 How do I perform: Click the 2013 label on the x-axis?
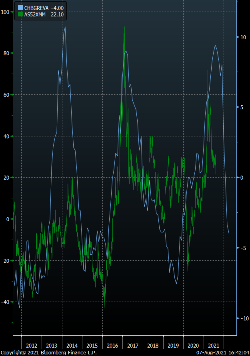pyautogui.click(x=52, y=346)
